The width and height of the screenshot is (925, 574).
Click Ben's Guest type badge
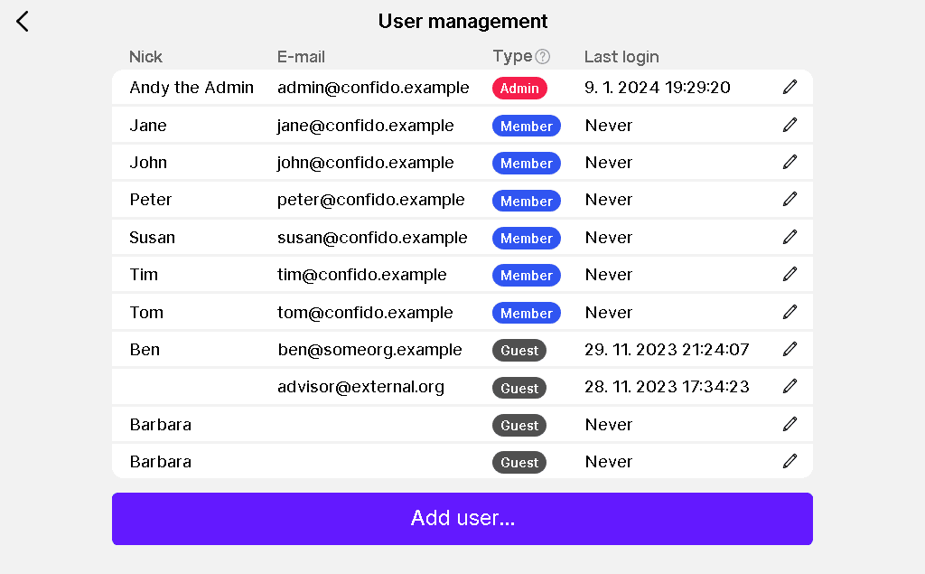[519, 350]
